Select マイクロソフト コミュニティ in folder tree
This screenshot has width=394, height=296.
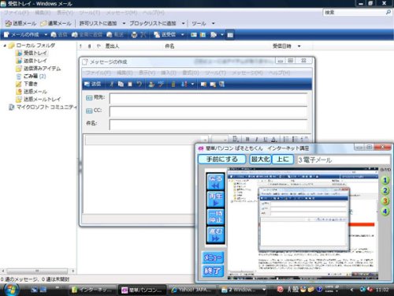click(x=43, y=107)
